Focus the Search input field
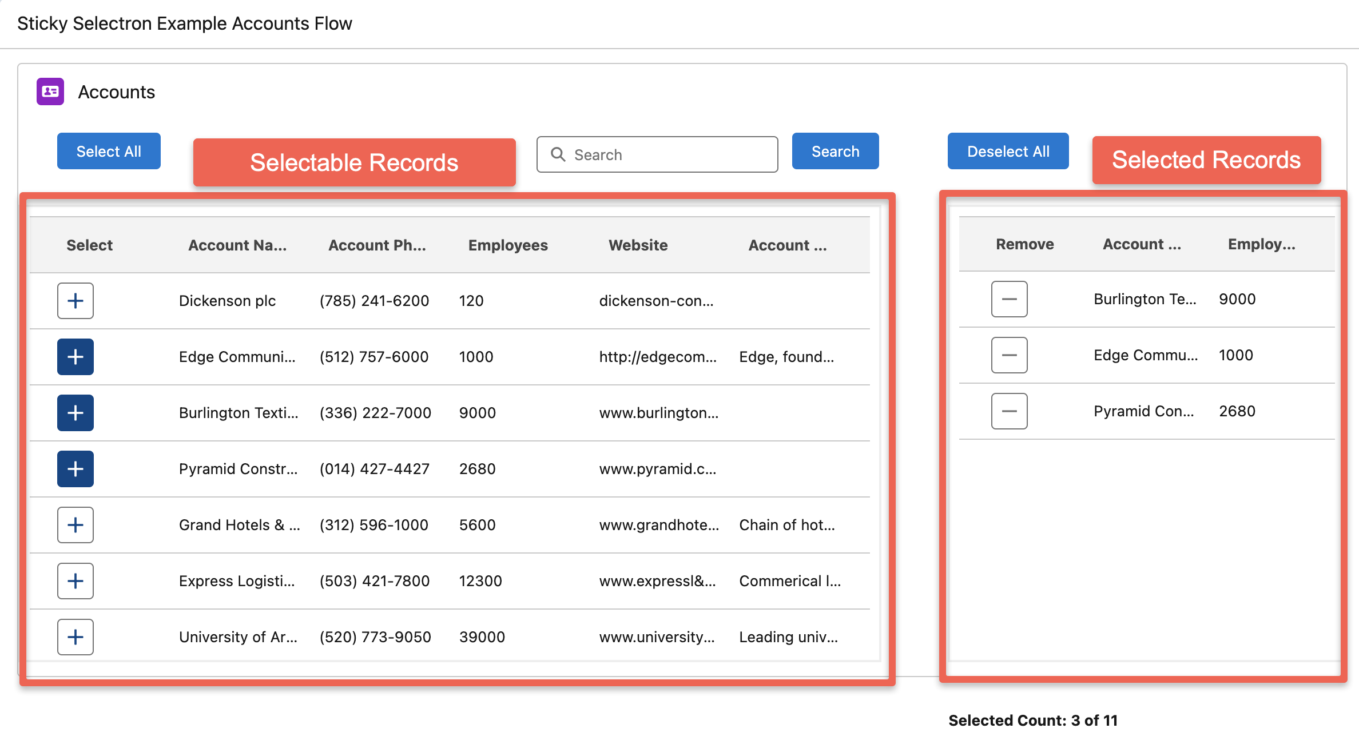Viewport: 1359px width, 740px height. (x=657, y=154)
